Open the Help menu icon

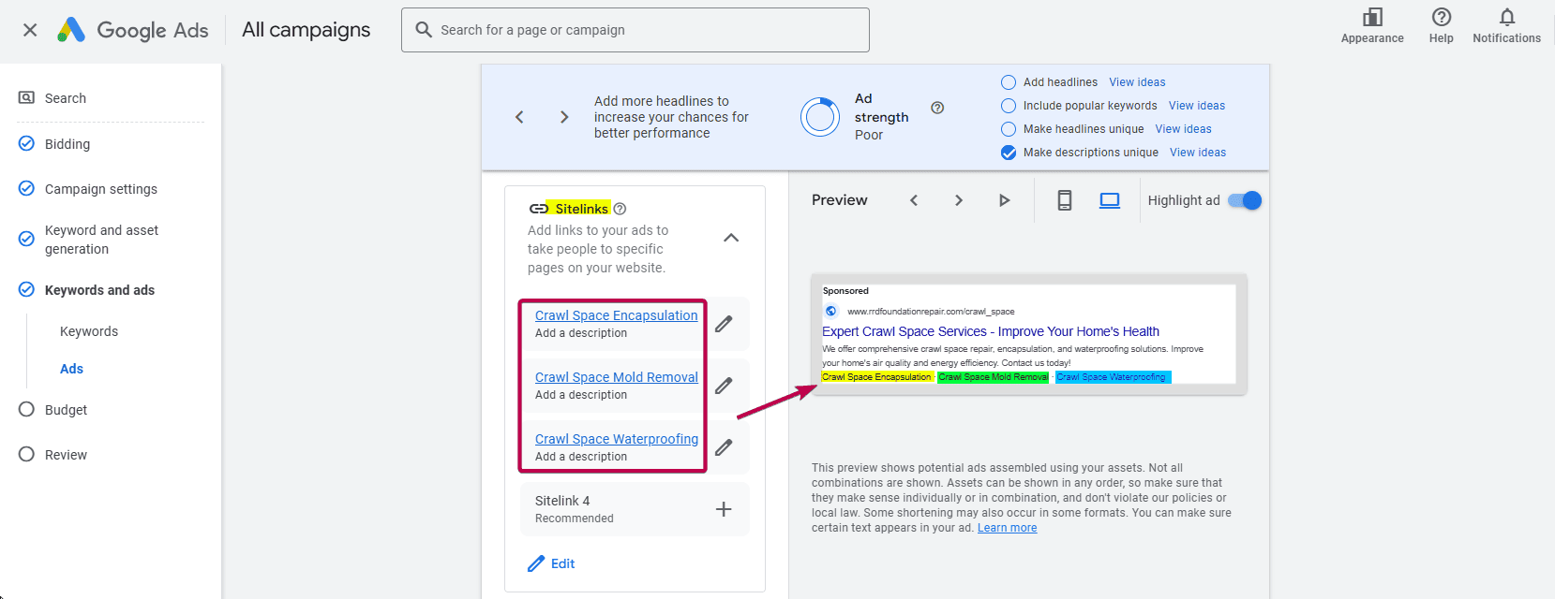[1441, 18]
